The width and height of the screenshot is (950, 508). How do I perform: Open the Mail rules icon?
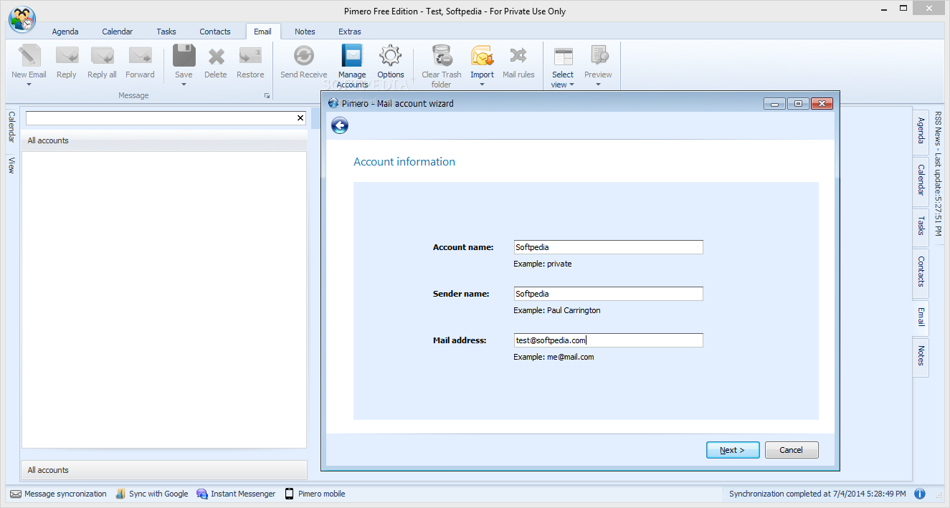click(x=518, y=56)
